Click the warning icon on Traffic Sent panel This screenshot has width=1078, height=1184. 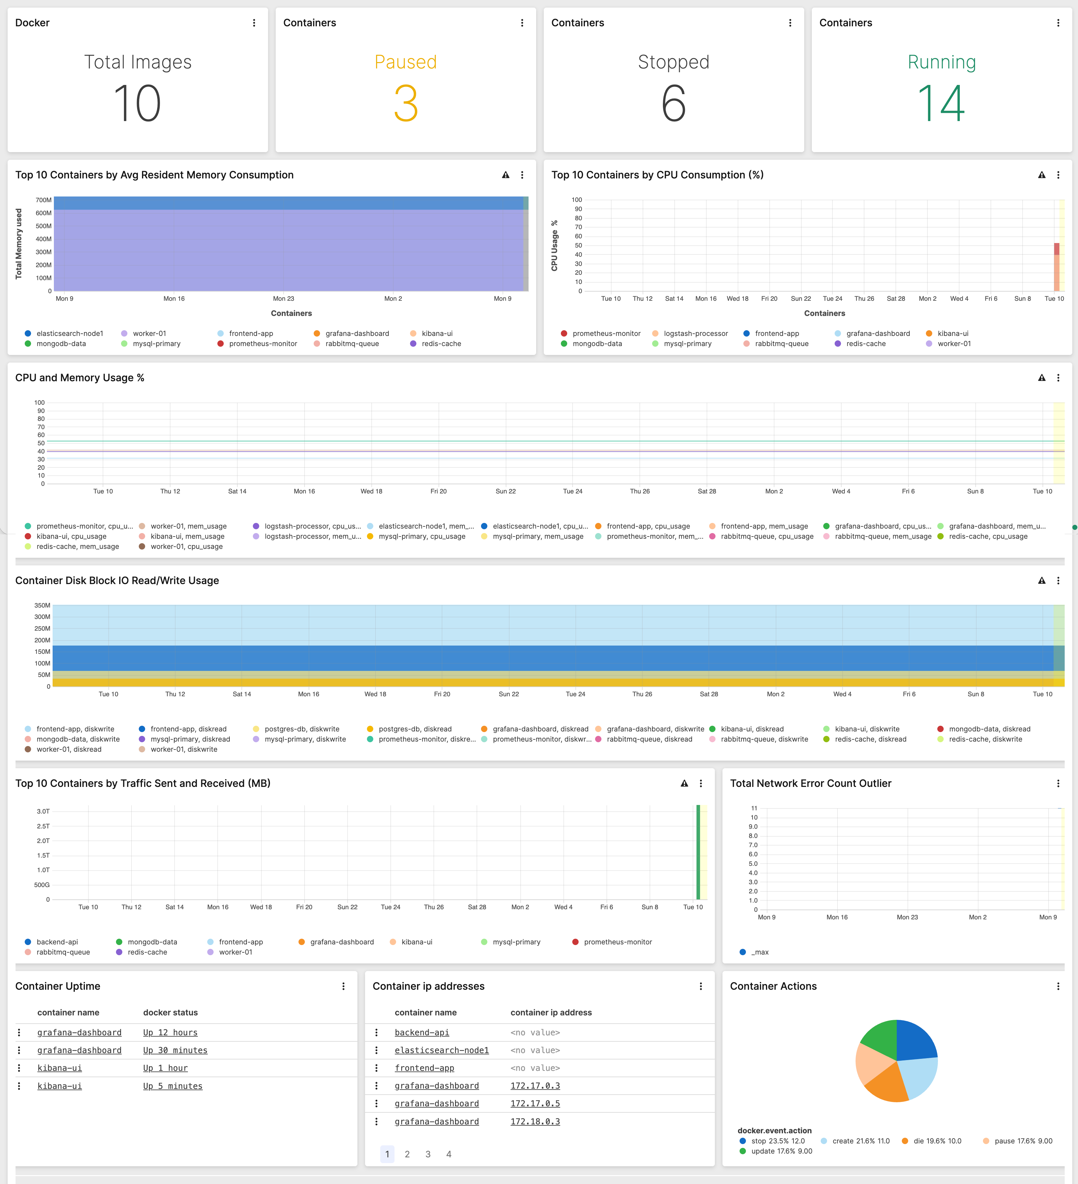(x=684, y=783)
